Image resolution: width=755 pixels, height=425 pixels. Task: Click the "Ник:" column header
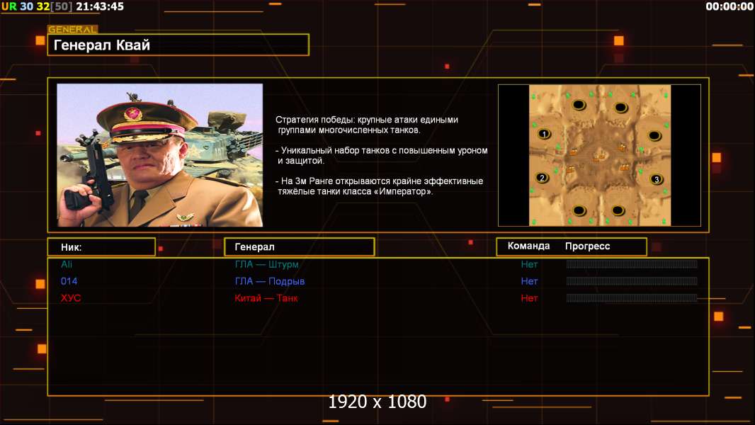[x=101, y=247]
